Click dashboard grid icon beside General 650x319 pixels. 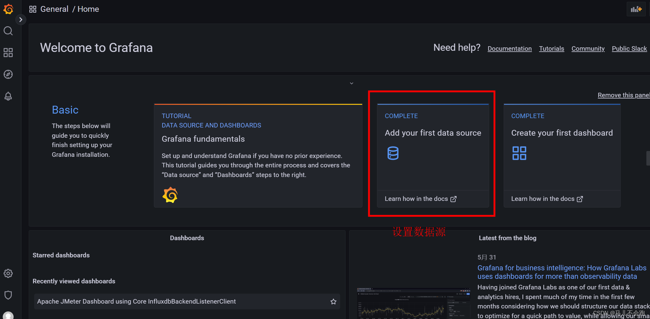(x=33, y=9)
